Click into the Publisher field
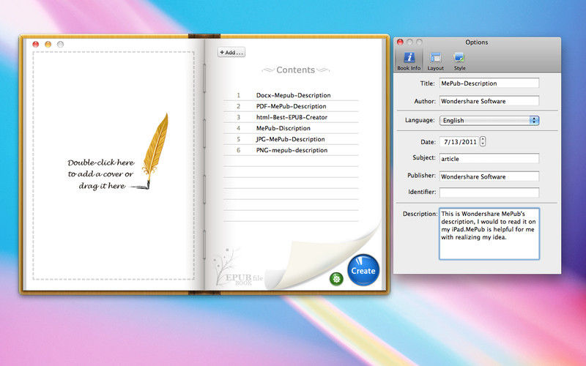This screenshot has width=586, height=366. (x=489, y=176)
